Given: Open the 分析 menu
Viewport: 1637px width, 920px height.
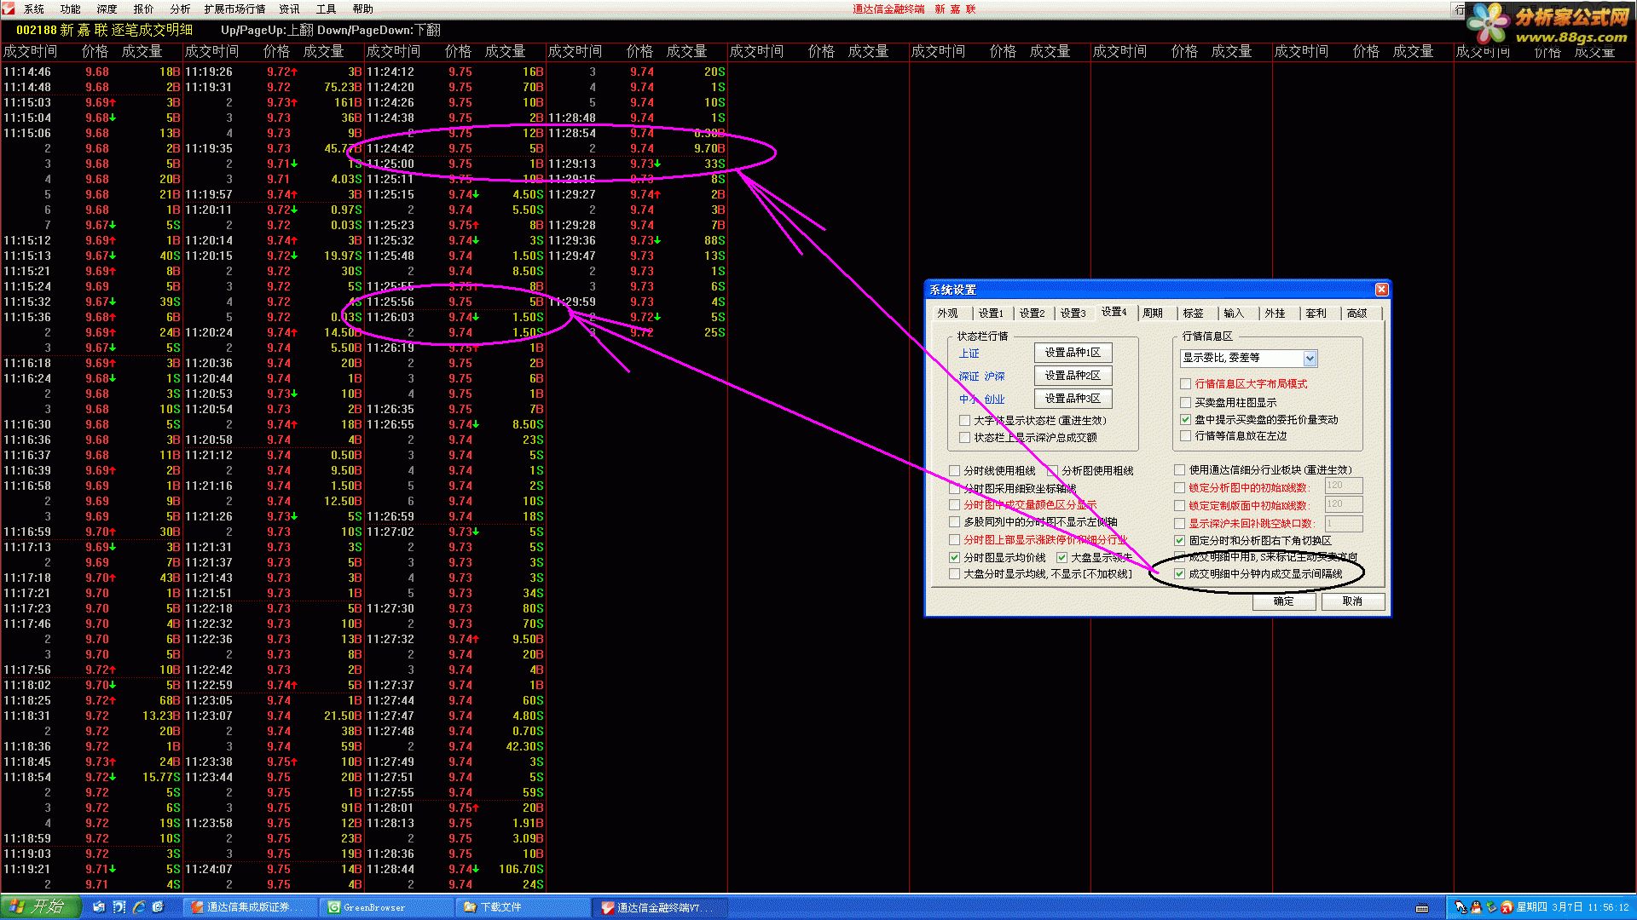Looking at the screenshot, I should pyautogui.click(x=181, y=9).
